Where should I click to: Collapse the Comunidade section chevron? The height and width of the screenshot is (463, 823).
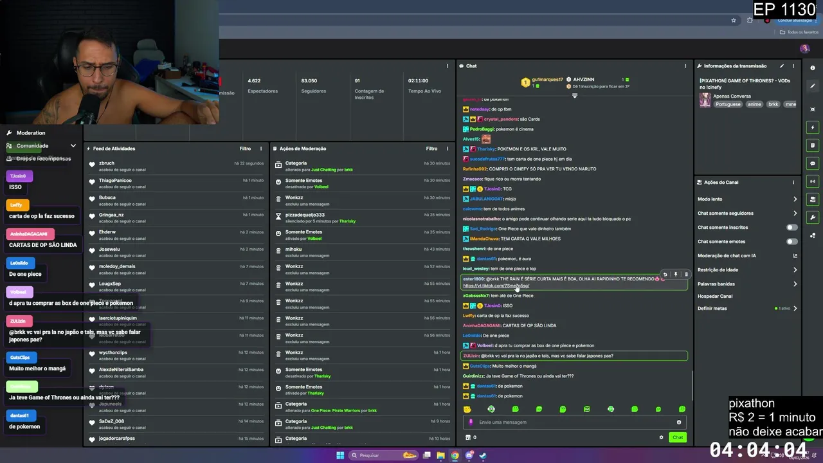73,146
